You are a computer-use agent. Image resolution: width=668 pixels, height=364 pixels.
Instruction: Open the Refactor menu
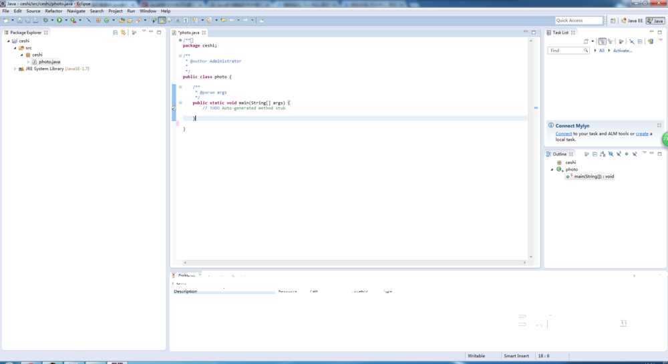53,11
